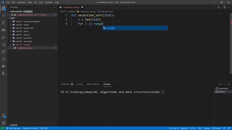Open the Azure icon in activity bar
The image size is (232, 130).
coord(4,73)
